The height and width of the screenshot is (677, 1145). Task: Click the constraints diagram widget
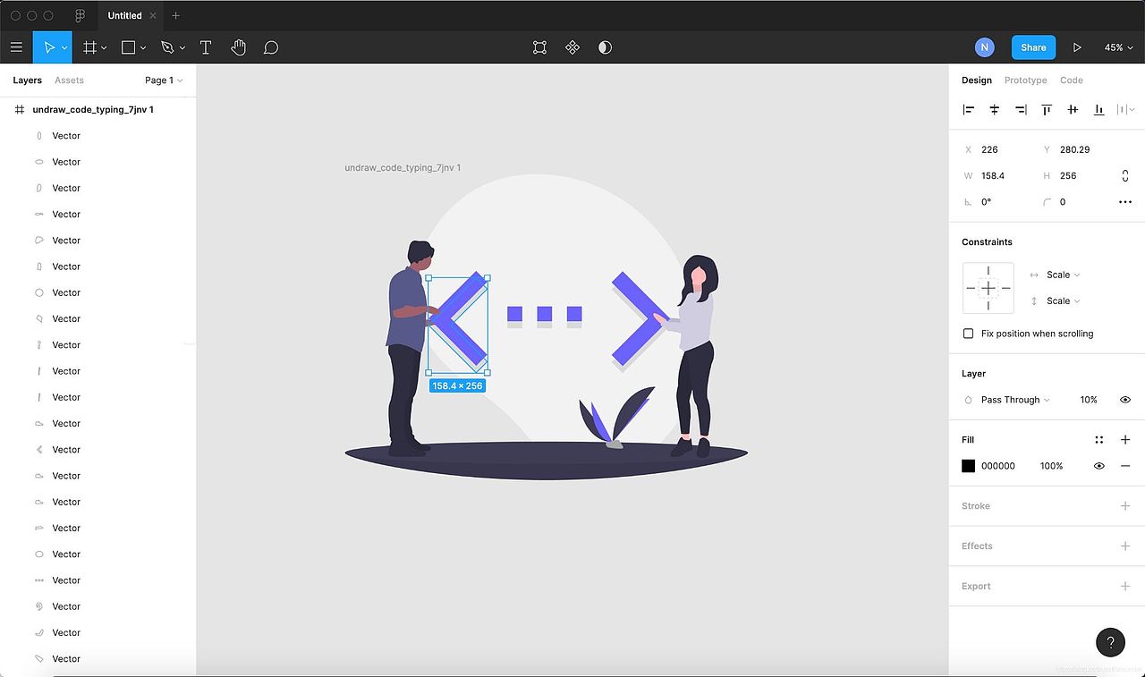pyautogui.click(x=988, y=288)
